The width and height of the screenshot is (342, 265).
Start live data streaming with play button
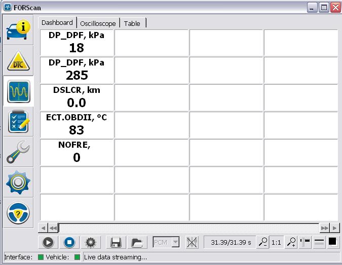(x=48, y=243)
